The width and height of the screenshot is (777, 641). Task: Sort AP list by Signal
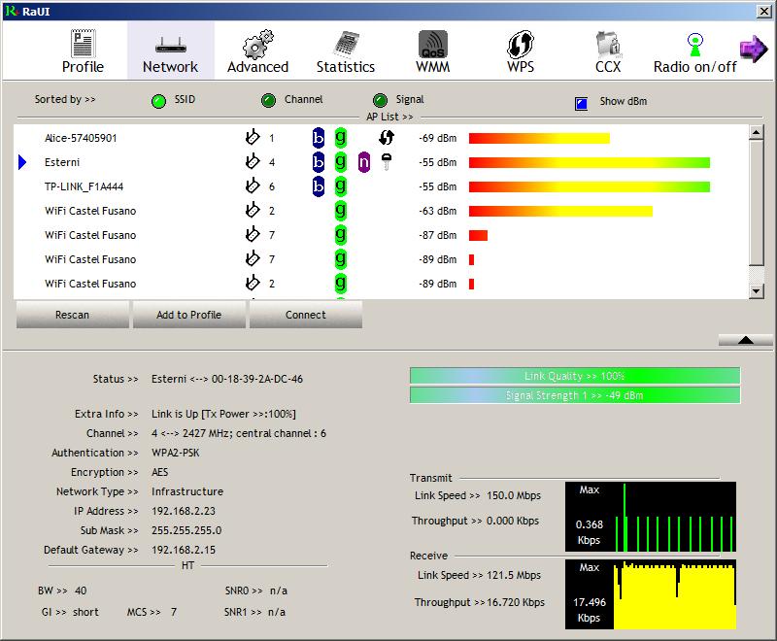380,100
